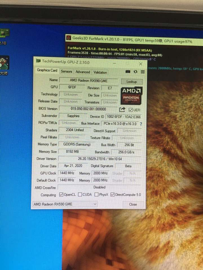This screenshot has width=203, height=270.
Task: Click the FurMark Burn-in test info line
Action: (x=110, y=49)
